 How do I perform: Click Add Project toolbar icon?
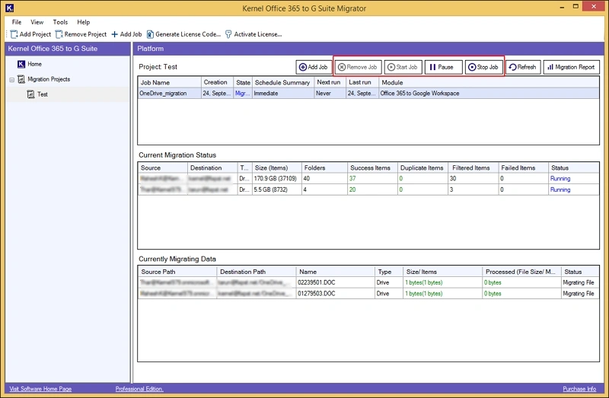[x=14, y=34]
